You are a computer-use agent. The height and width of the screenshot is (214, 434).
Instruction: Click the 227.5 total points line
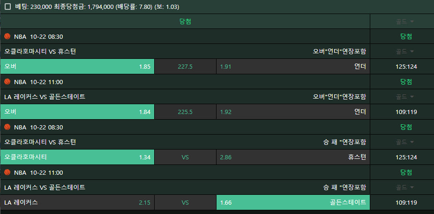[185, 67]
